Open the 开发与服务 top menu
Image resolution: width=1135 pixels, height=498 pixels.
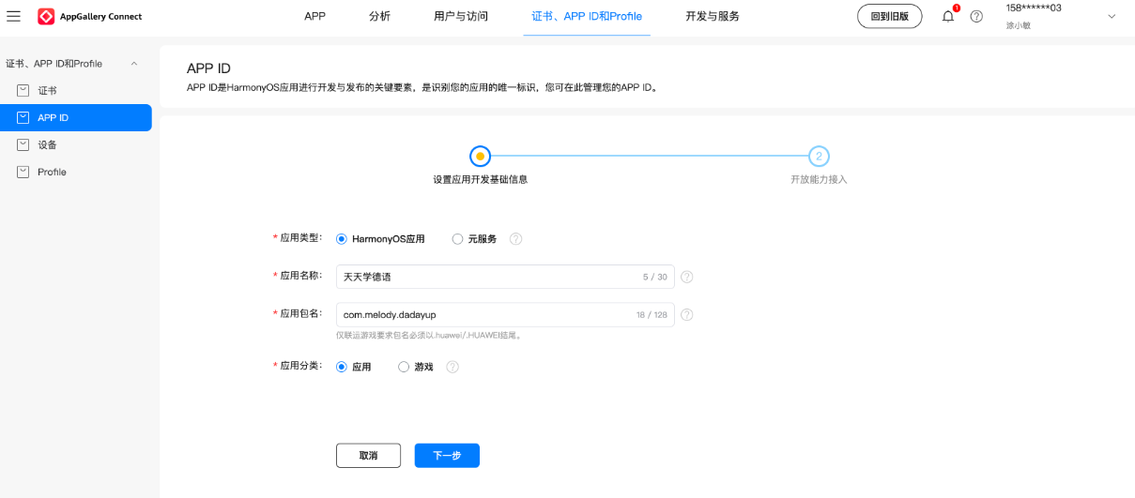coord(713,17)
